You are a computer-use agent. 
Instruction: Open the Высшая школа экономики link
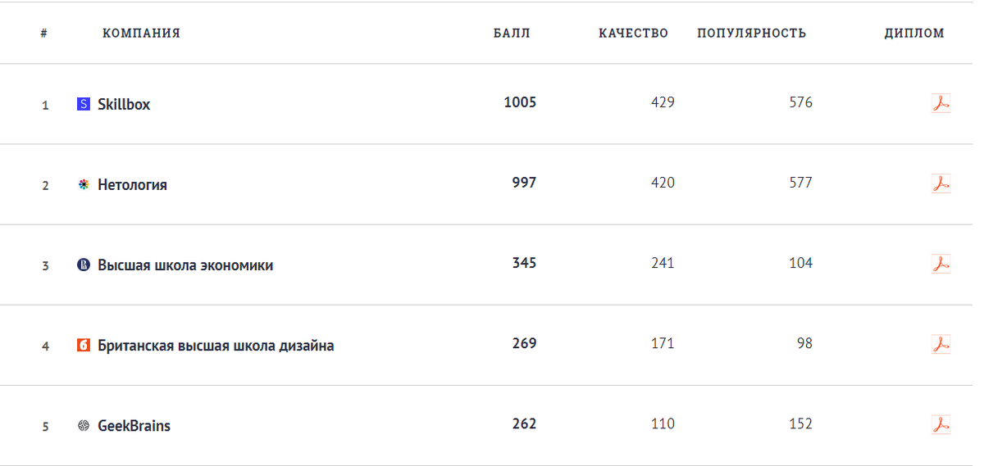coord(185,265)
